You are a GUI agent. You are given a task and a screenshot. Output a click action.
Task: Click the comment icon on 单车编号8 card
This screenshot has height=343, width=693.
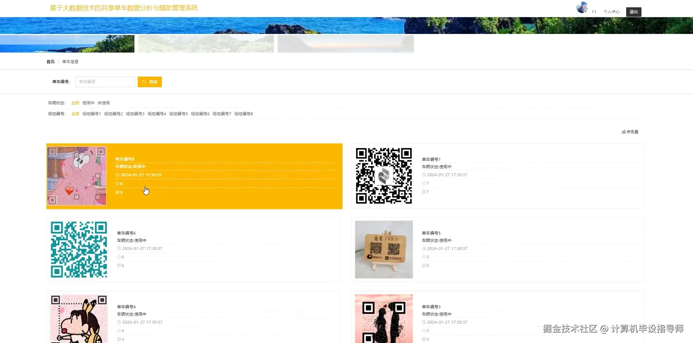(117, 192)
